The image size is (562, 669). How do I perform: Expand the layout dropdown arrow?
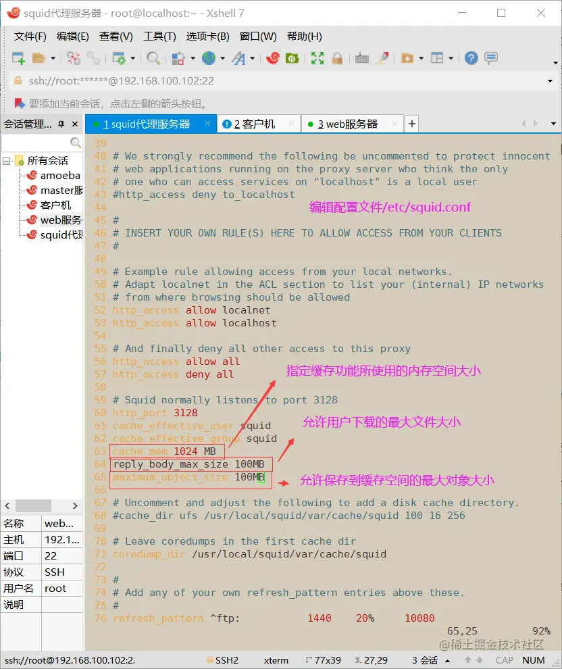pyautogui.click(x=451, y=58)
